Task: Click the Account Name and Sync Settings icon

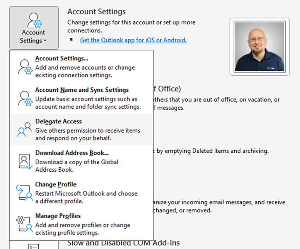Action: (x=25, y=98)
